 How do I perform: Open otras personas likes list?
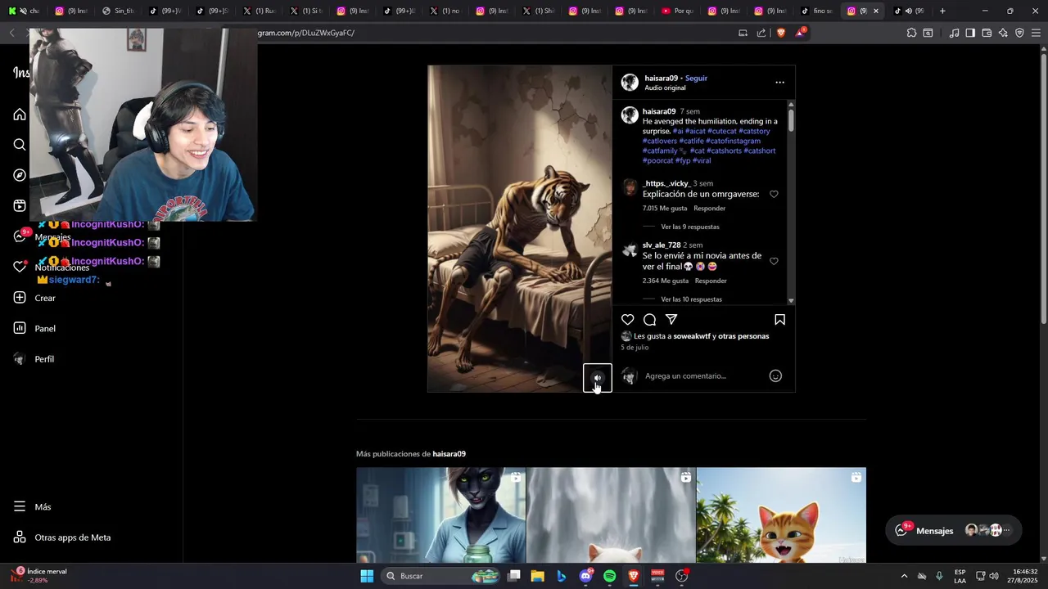point(743,336)
